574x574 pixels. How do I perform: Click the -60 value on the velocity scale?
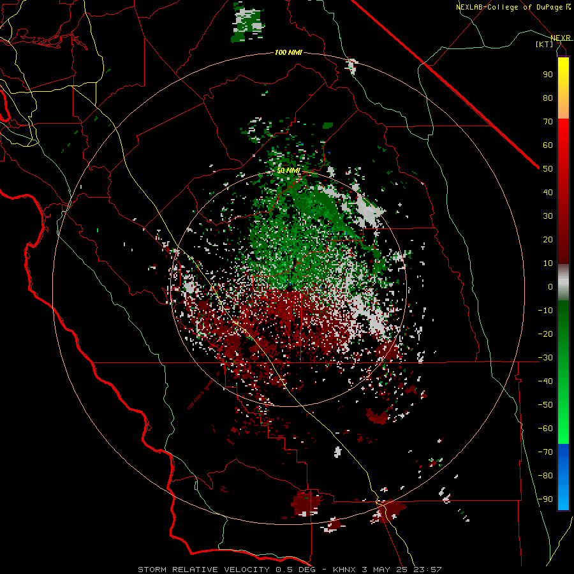(545, 429)
